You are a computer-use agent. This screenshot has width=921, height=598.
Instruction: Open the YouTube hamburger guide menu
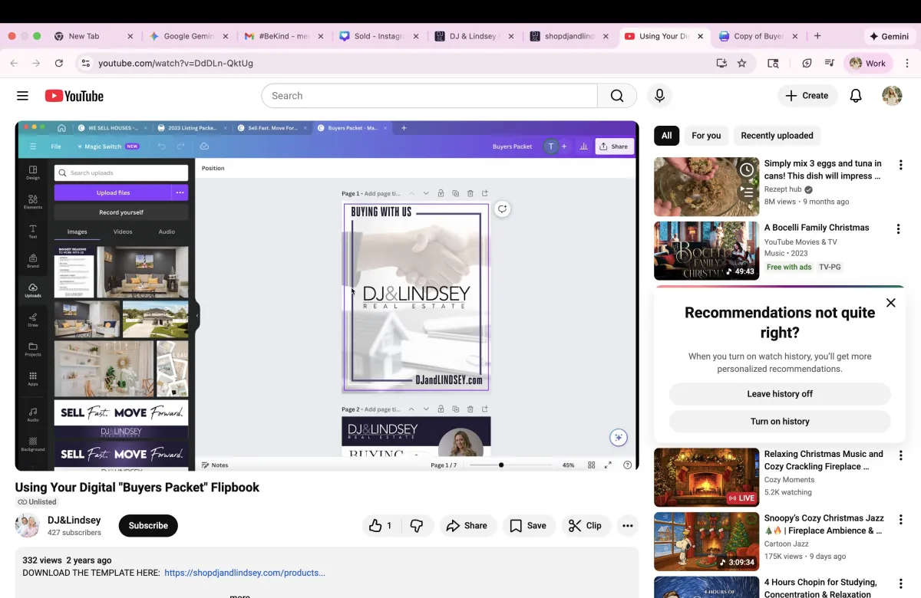point(22,96)
